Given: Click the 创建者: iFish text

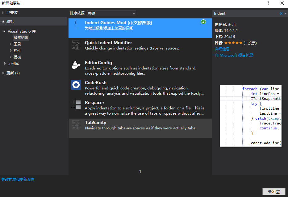Looking at the screenshot, I should coord(225,25).
